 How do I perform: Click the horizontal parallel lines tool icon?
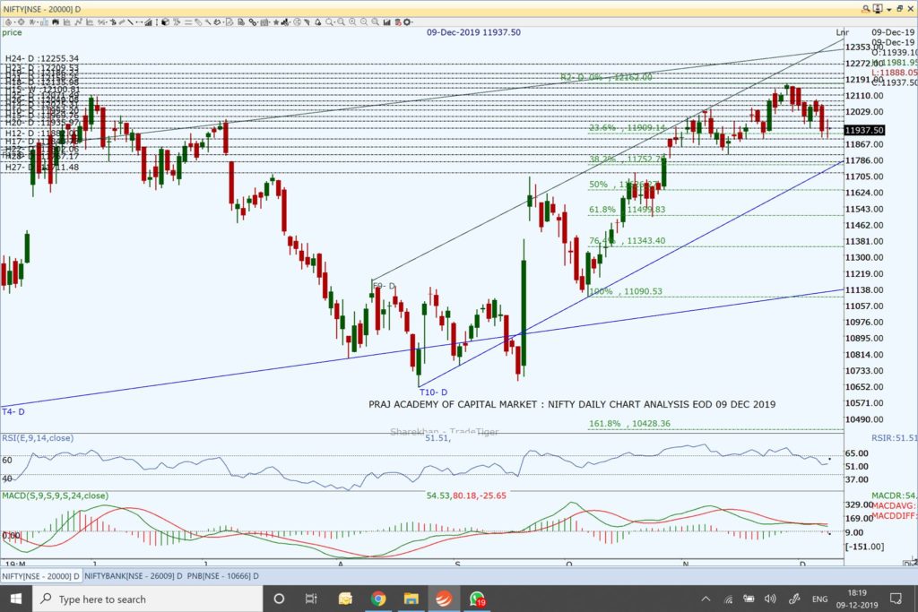[188, 22]
